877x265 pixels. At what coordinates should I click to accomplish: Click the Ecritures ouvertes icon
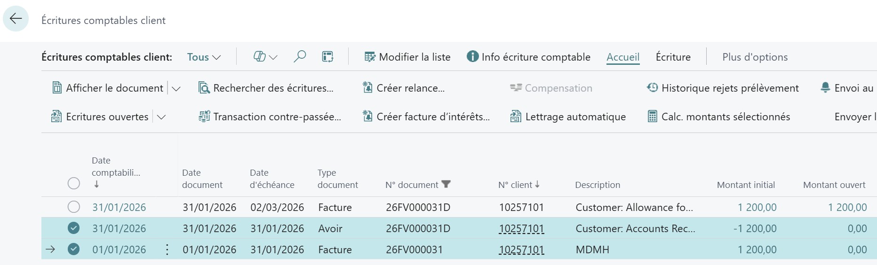coord(56,117)
